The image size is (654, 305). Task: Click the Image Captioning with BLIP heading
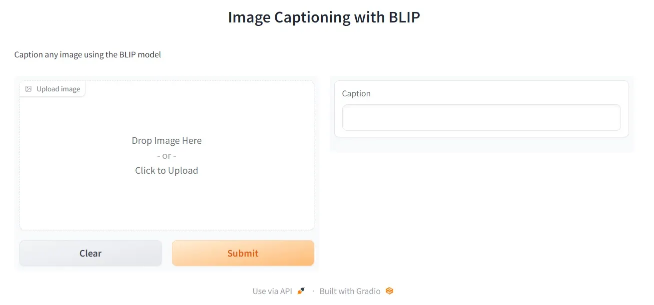324,17
